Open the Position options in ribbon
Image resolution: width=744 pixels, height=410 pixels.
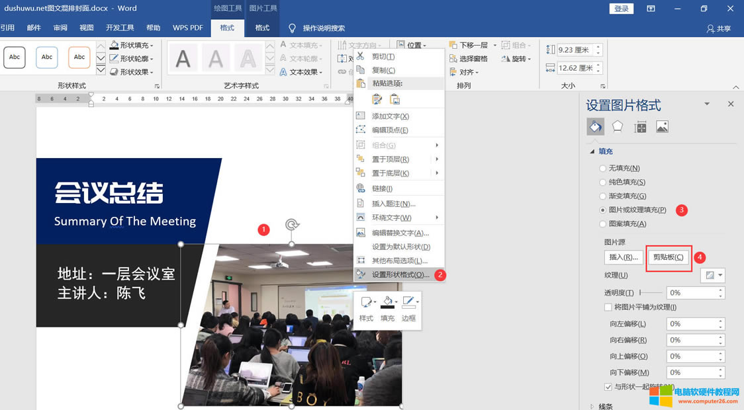(412, 45)
